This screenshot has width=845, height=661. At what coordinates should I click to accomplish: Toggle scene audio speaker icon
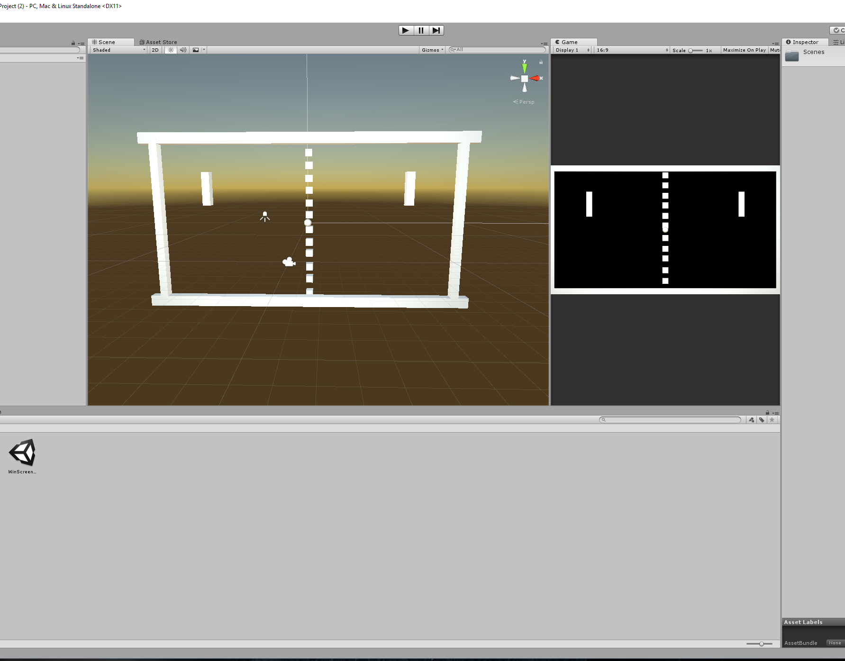click(183, 50)
